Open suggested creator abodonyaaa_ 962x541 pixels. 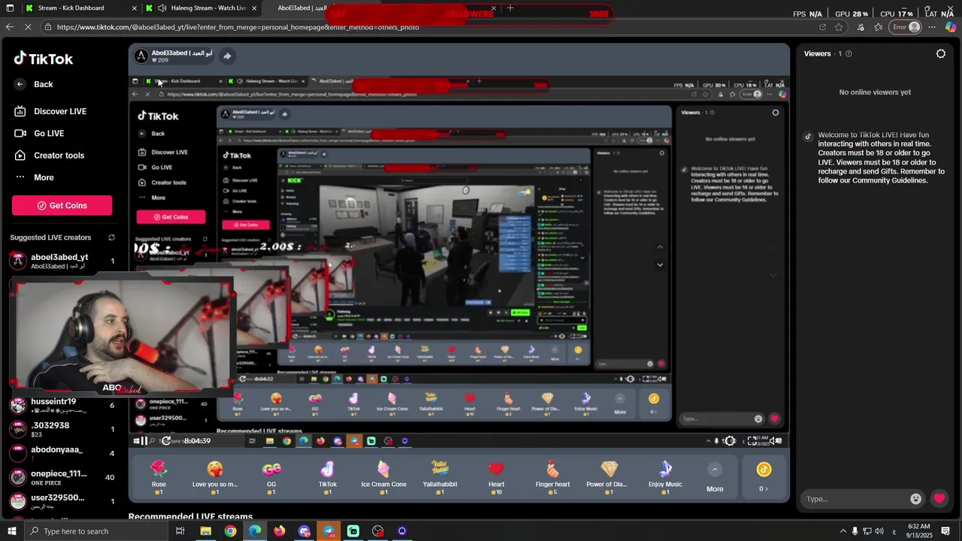(x=62, y=453)
